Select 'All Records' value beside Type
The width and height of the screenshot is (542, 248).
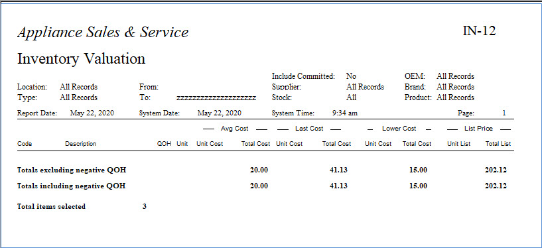click(x=78, y=97)
